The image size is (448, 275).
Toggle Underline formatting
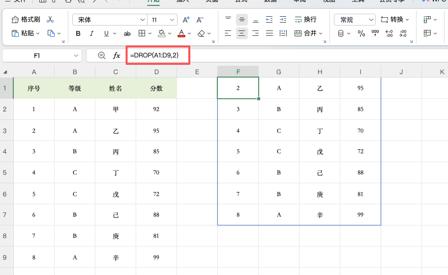click(x=106, y=33)
